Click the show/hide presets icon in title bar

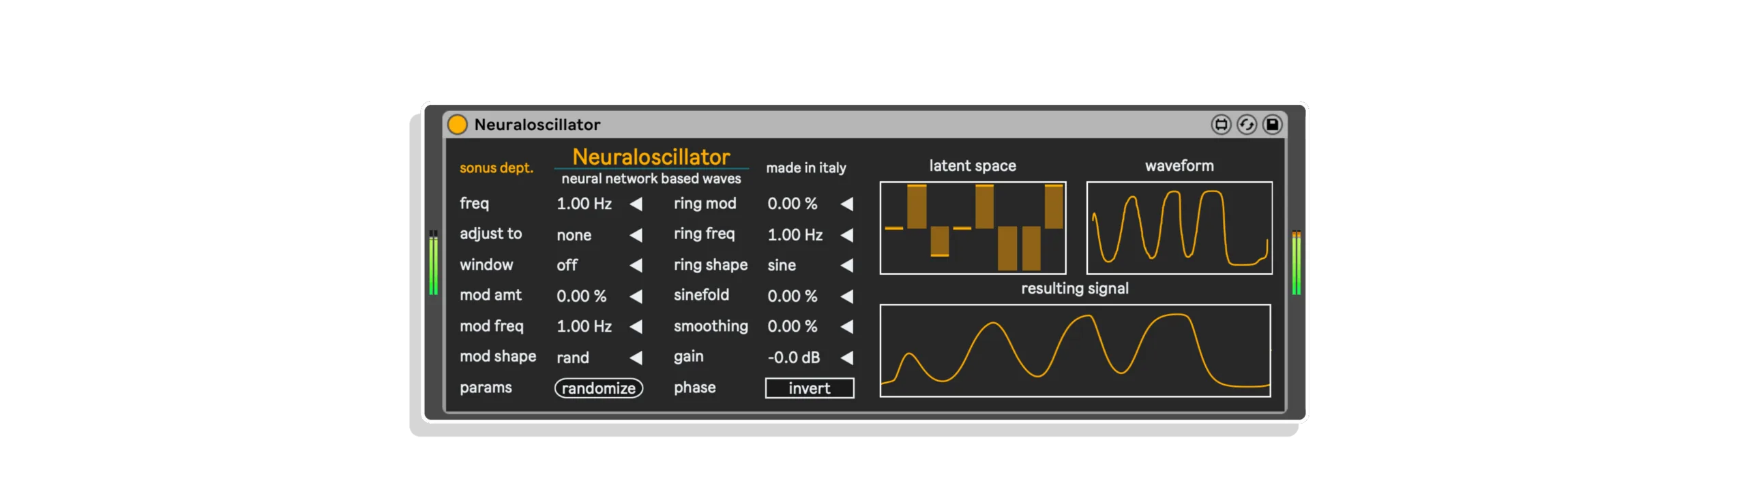1221,124
